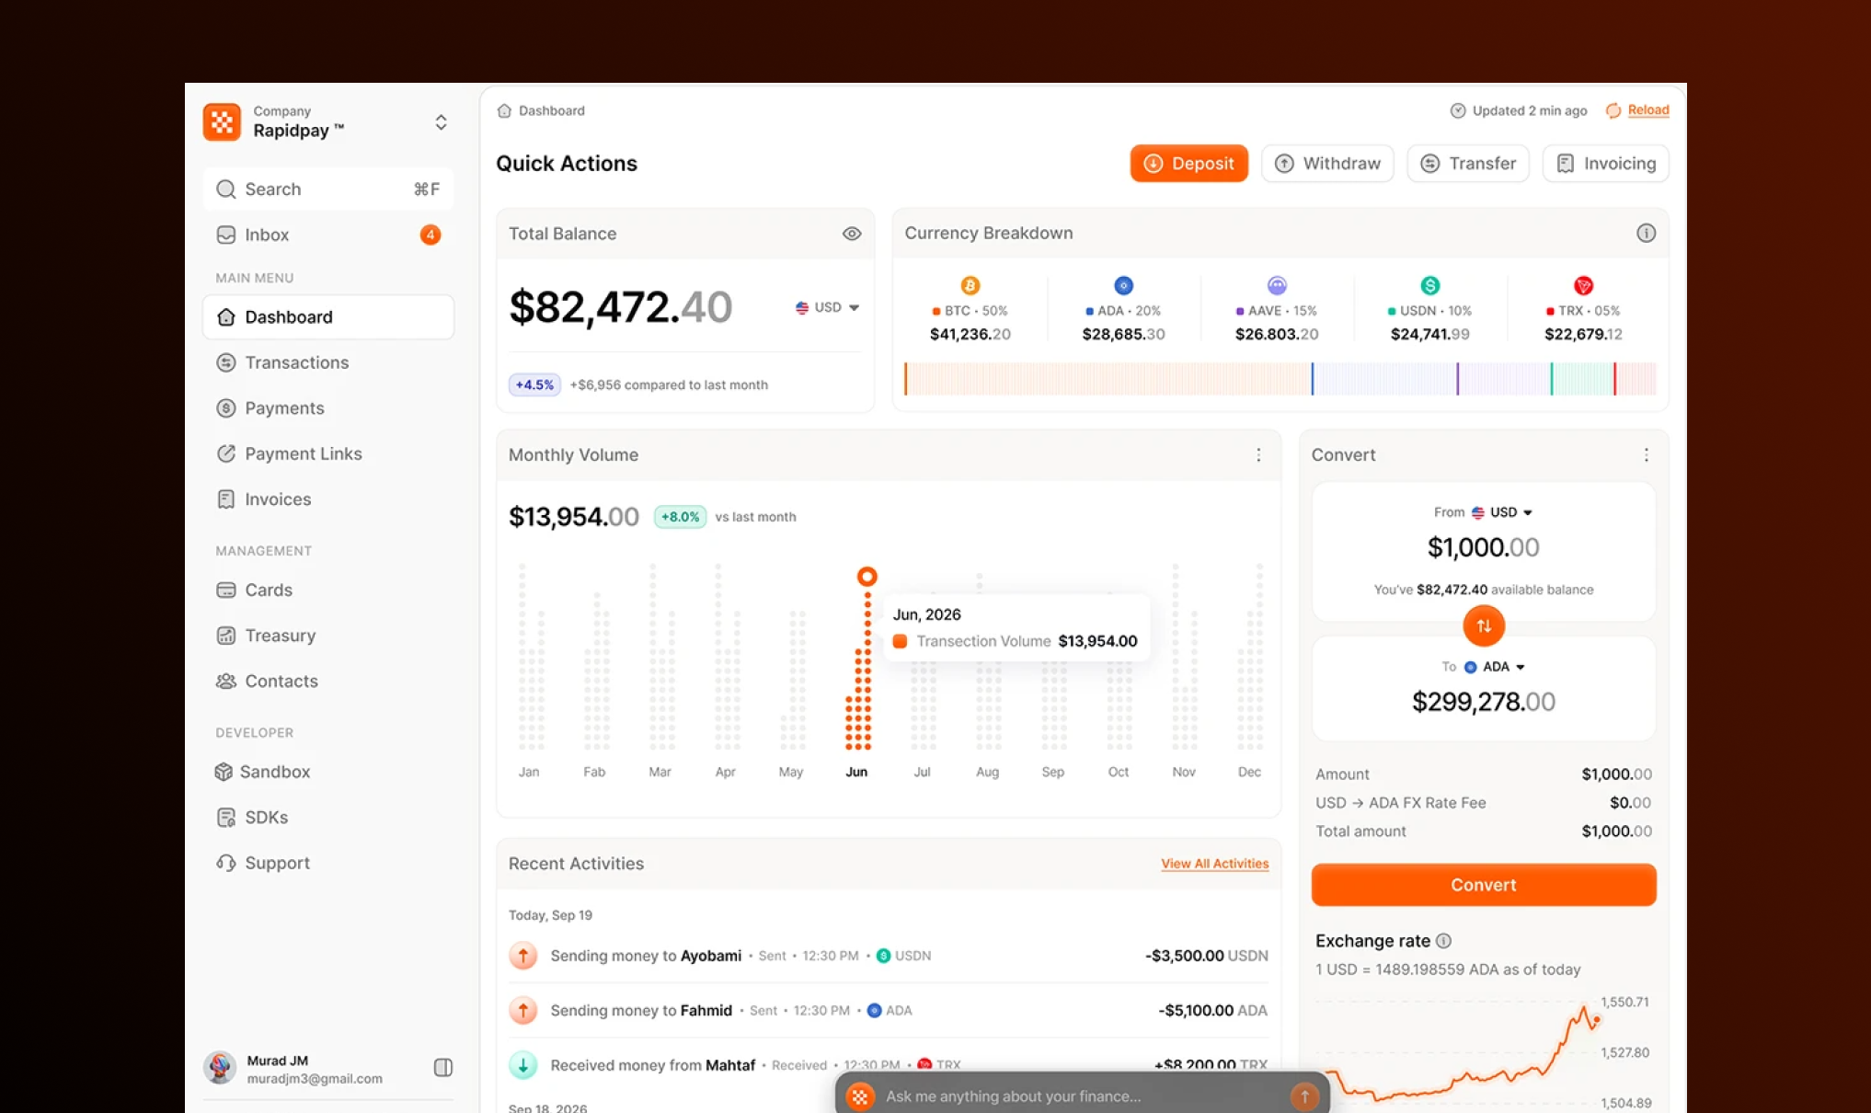Toggle the sidebar collapse panel icon
This screenshot has width=1871, height=1113.
pos(442,1067)
